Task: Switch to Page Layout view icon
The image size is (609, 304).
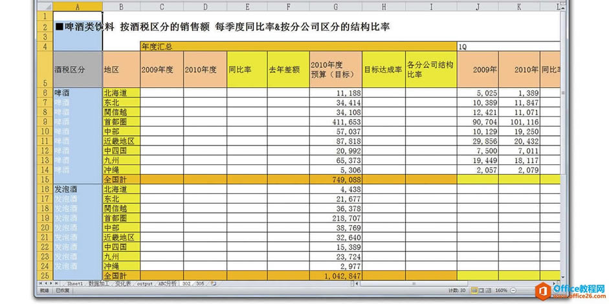Action: point(482,290)
